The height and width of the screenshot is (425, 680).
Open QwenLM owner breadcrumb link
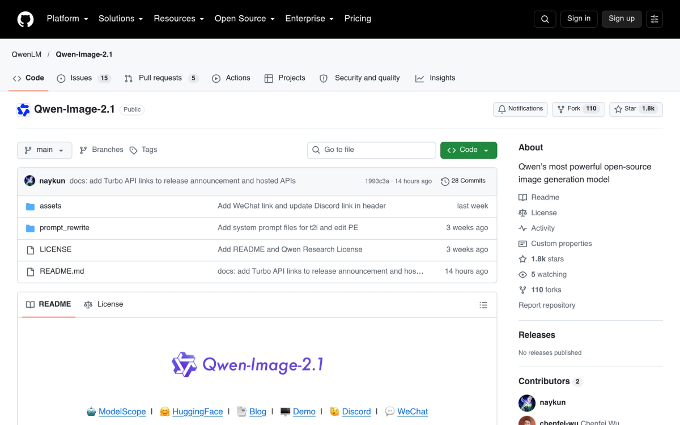click(27, 54)
